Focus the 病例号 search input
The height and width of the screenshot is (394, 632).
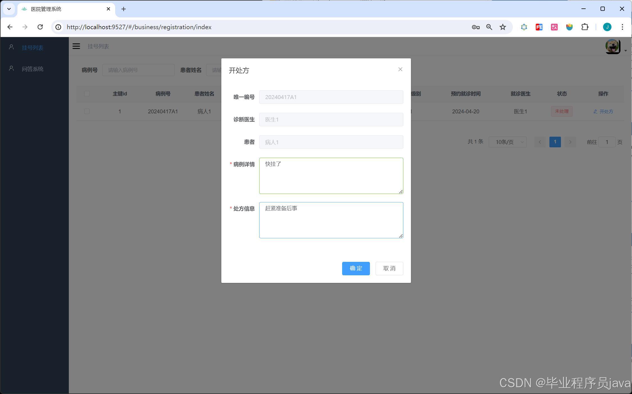pos(138,70)
